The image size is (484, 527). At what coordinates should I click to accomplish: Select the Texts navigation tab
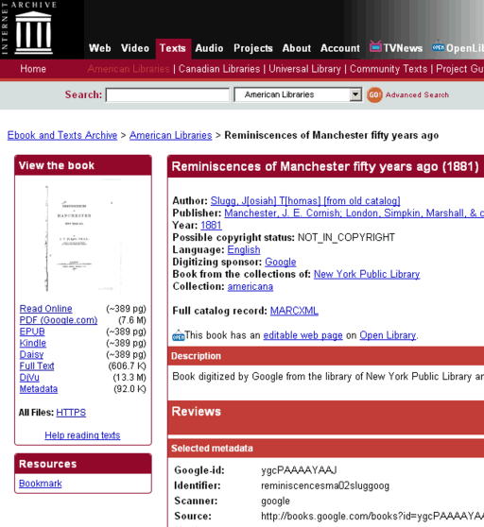pos(173,48)
